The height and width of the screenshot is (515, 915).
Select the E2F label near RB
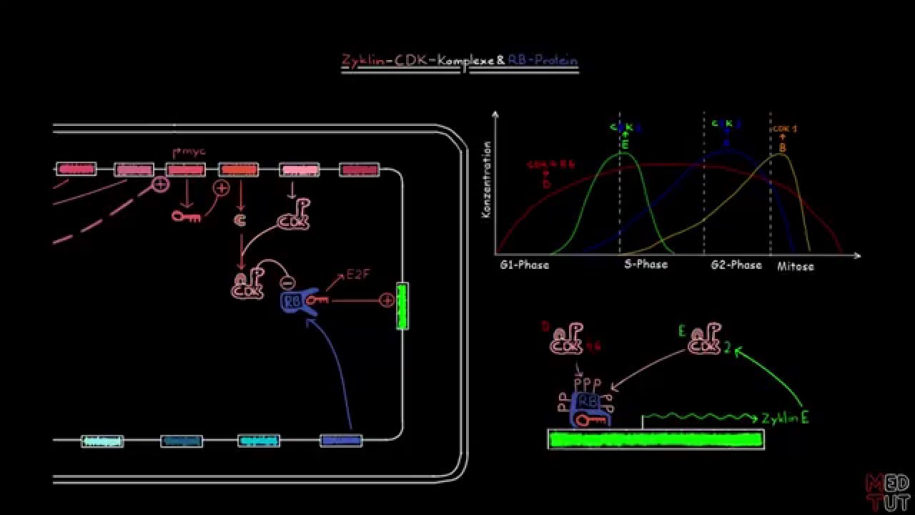tap(357, 275)
